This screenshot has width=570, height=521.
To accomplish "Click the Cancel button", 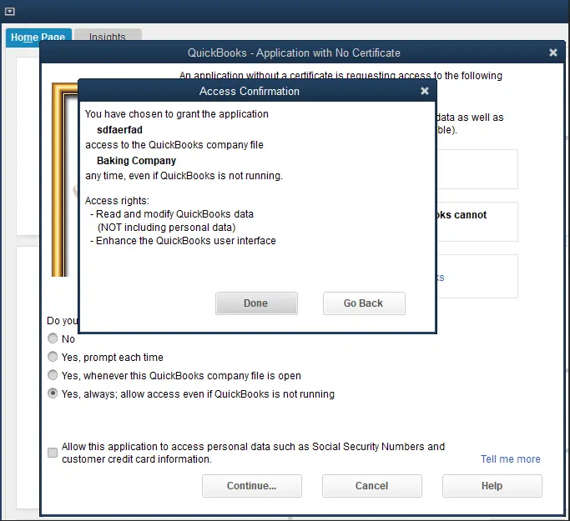I will (x=372, y=486).
